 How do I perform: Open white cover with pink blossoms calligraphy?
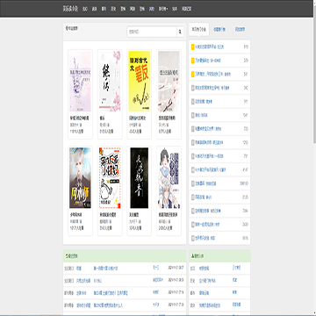(110, 81)
